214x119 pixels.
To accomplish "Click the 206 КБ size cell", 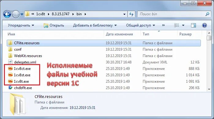I will [x=194, y=88].
